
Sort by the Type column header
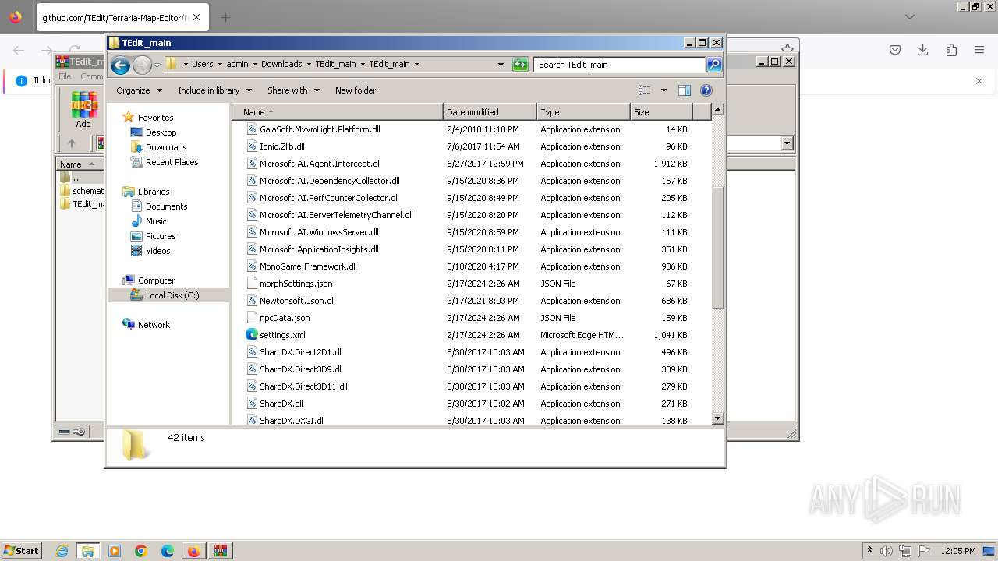point(583,112)
